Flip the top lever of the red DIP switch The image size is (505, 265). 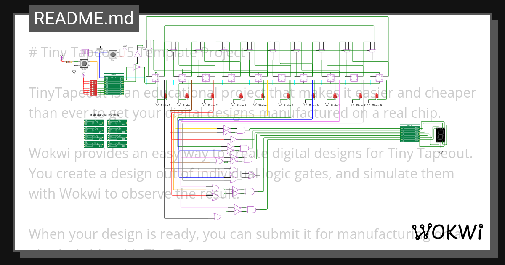point(93,82)
